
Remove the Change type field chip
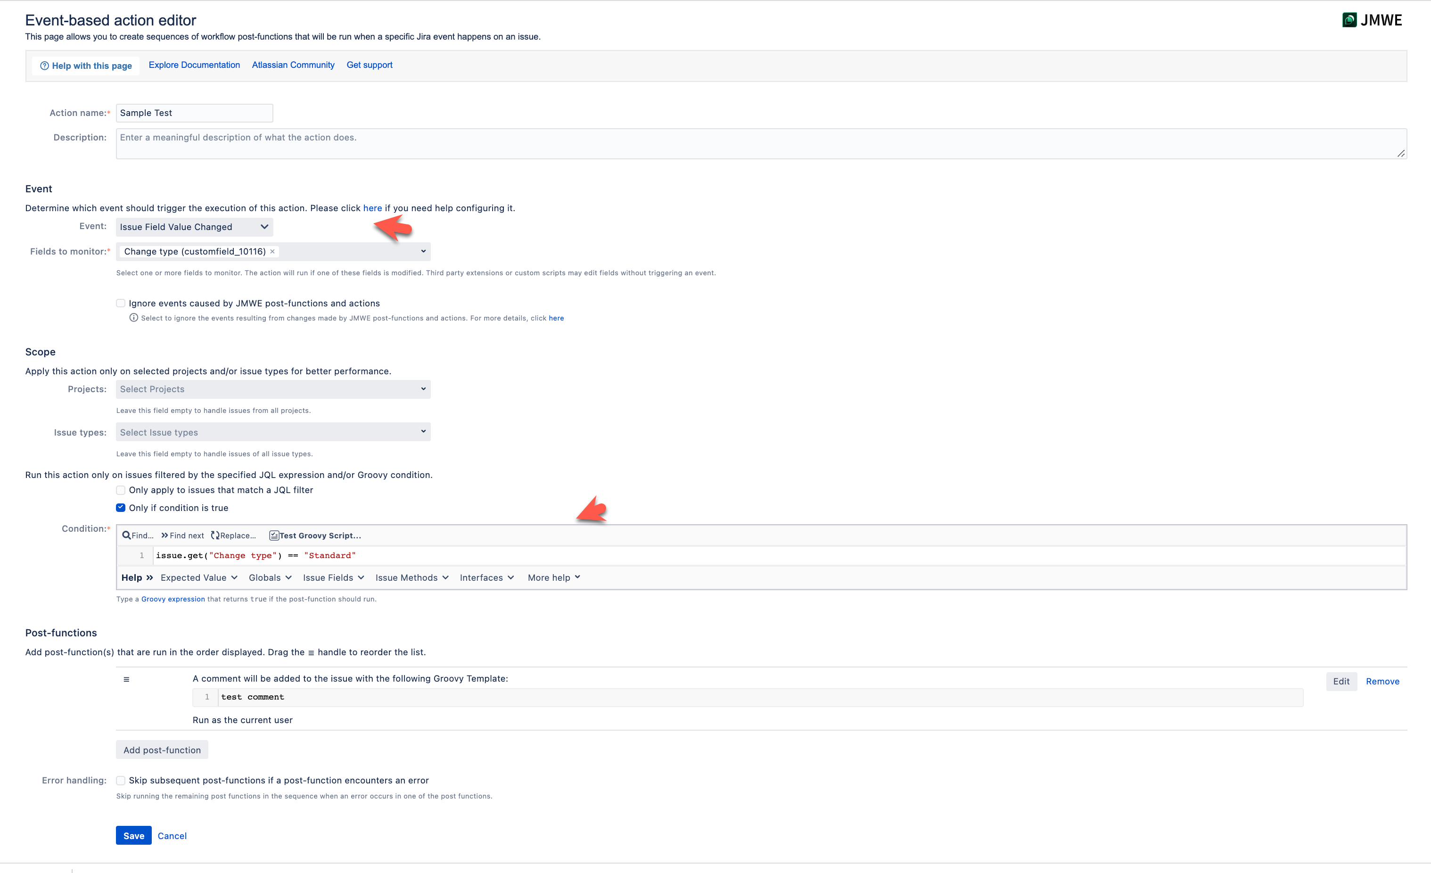pyautogui.click(x=272, y=251)
